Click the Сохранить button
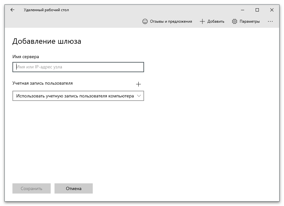 (x=32, y=188)
